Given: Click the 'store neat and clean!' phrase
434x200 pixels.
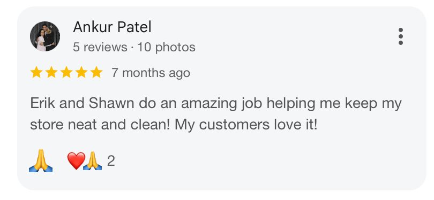Looking at the screenshot, I should pyautogui.click(x=101, y=125).
